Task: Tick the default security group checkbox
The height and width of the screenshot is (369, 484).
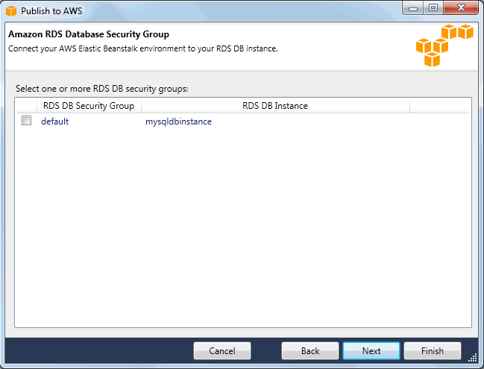Action: coord(27,121)
